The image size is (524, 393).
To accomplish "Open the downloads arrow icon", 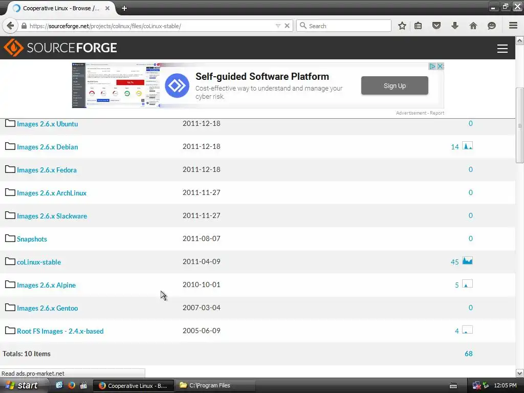I will [454, 26].
